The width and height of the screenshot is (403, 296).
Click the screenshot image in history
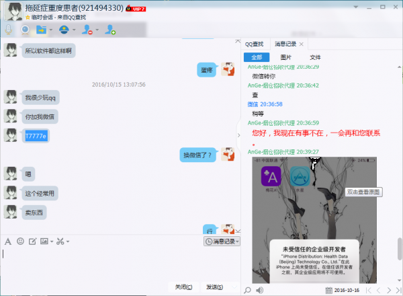tap(314, 220)
